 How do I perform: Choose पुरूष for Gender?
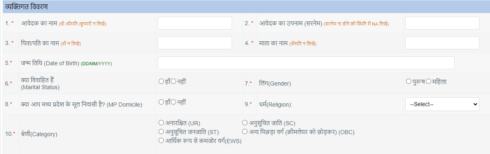(x=408, y=81)
